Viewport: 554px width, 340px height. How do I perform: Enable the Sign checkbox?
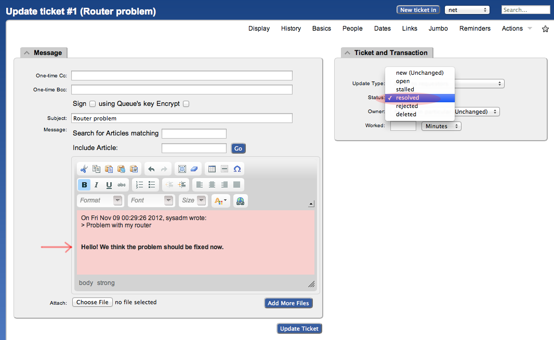click(x=93, y=104)
